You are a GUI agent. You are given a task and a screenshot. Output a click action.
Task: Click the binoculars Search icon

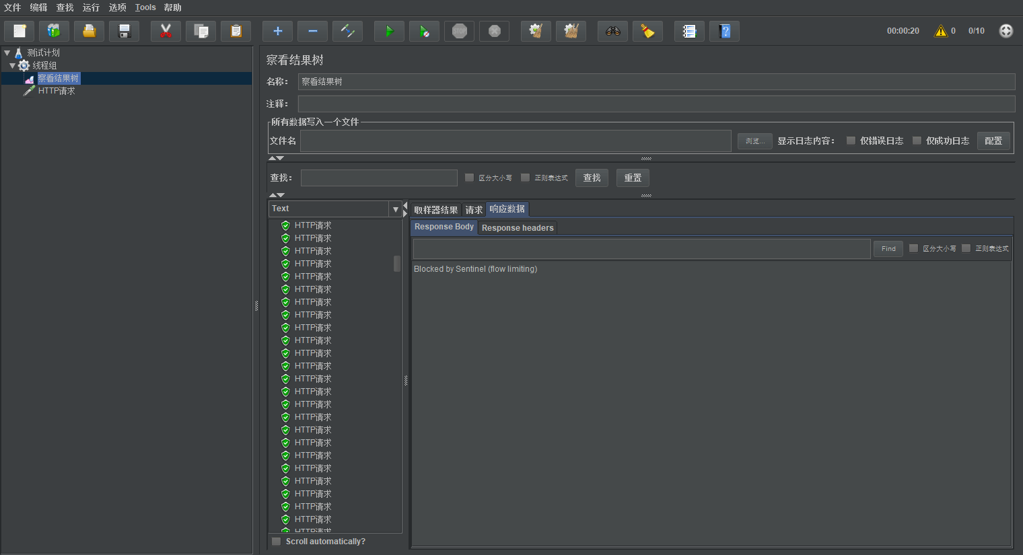tap(612, 31)
